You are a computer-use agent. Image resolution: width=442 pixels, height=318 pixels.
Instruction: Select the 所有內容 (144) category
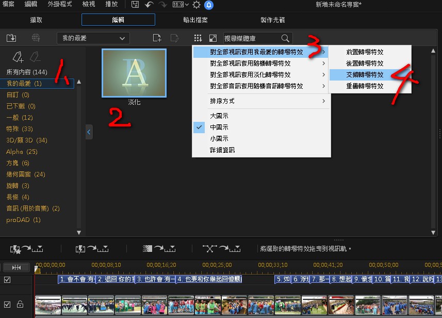coord(27,72)
